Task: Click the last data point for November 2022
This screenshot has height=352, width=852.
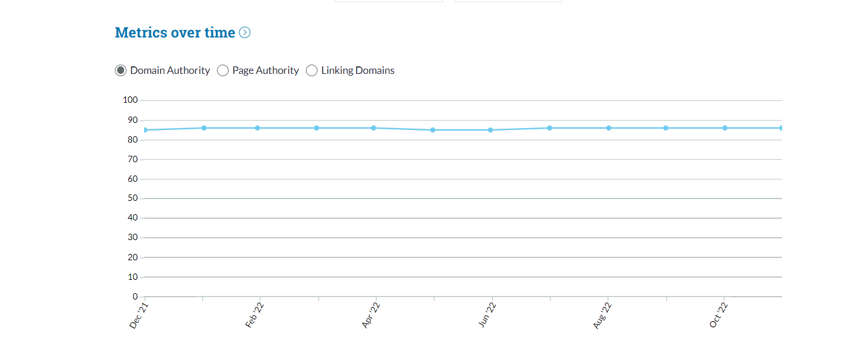Action: [x=781, y=128]
